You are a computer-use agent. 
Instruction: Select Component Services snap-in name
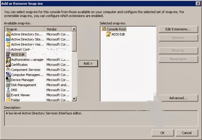(26, 70)
